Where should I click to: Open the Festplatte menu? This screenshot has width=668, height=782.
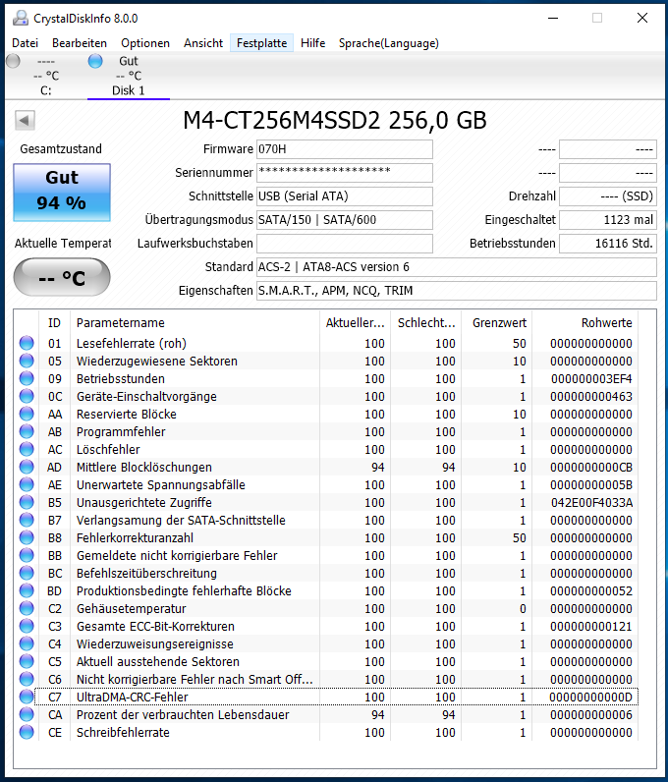[261, 43]
